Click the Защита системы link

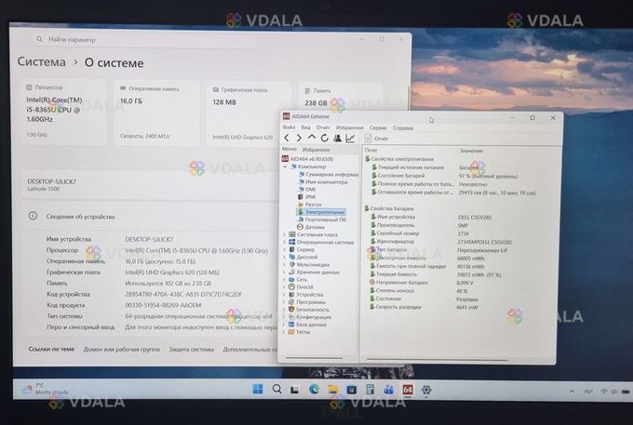(190, 349)
